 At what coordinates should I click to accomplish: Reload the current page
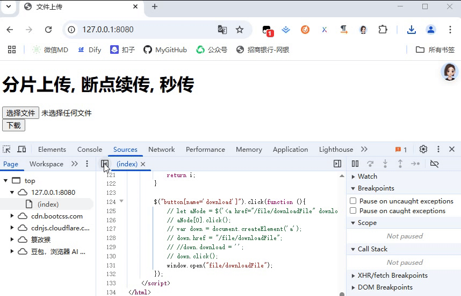[x=48, y=30]
